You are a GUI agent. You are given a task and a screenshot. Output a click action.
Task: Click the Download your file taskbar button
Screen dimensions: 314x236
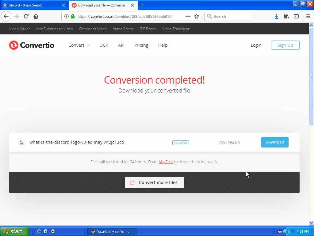pyautogui.click(x=112, y=232)
